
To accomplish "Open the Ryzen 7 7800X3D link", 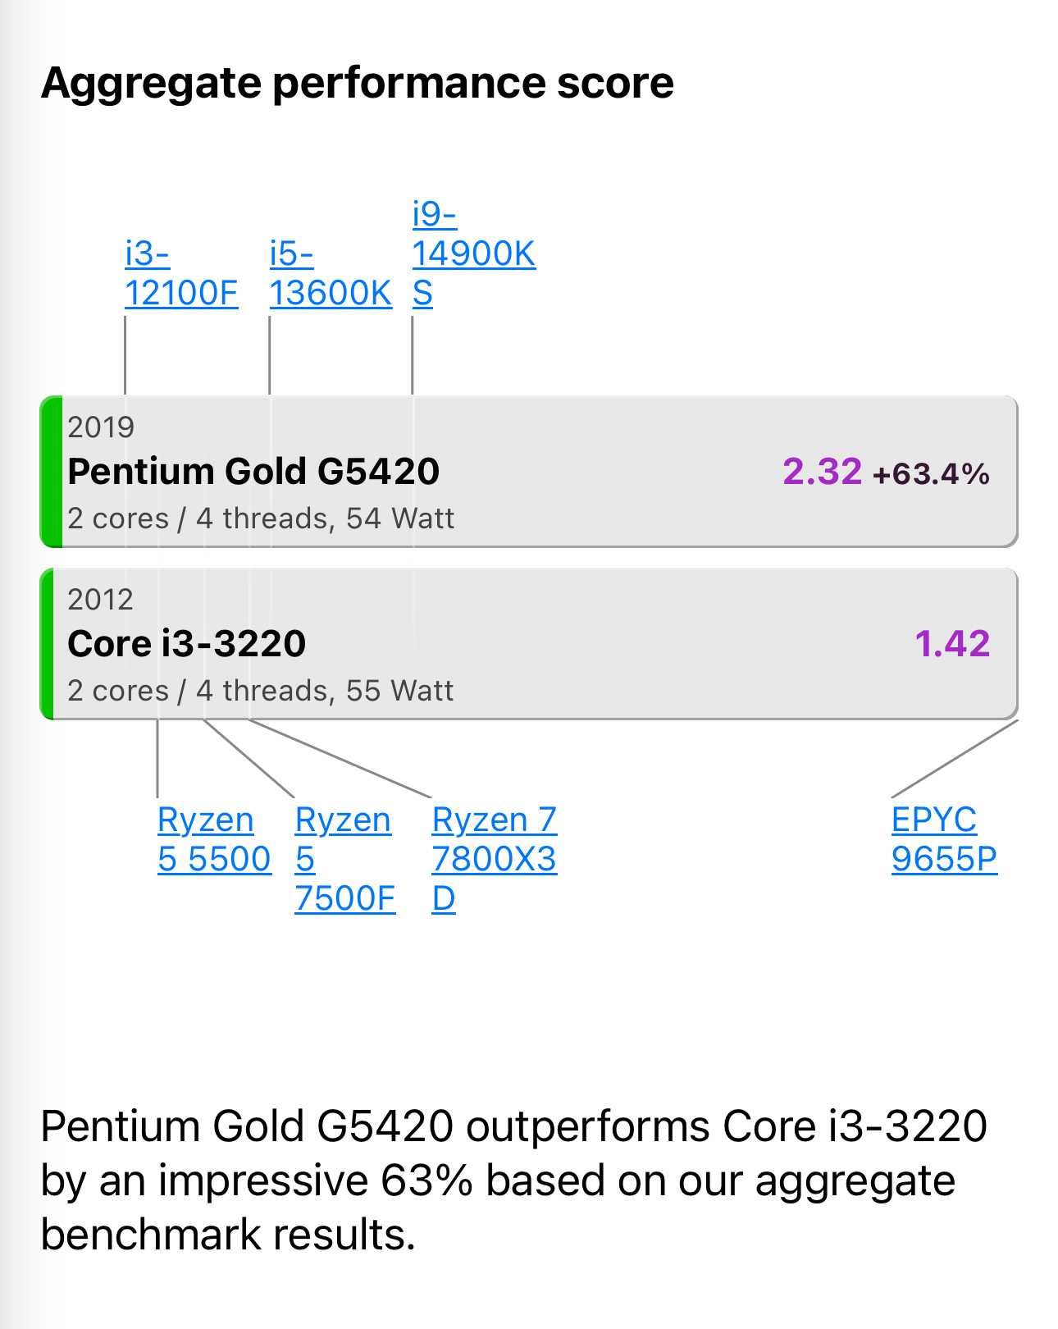I will click(494, 858).
